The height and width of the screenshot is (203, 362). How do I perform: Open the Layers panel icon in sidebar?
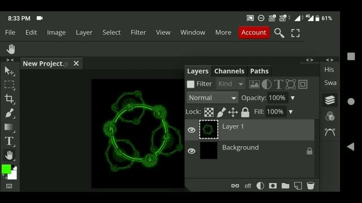tap(330, 100)
